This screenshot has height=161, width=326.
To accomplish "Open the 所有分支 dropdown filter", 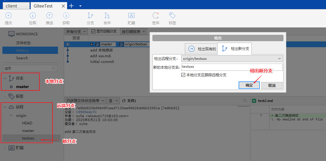I will (x=76, y=31).
